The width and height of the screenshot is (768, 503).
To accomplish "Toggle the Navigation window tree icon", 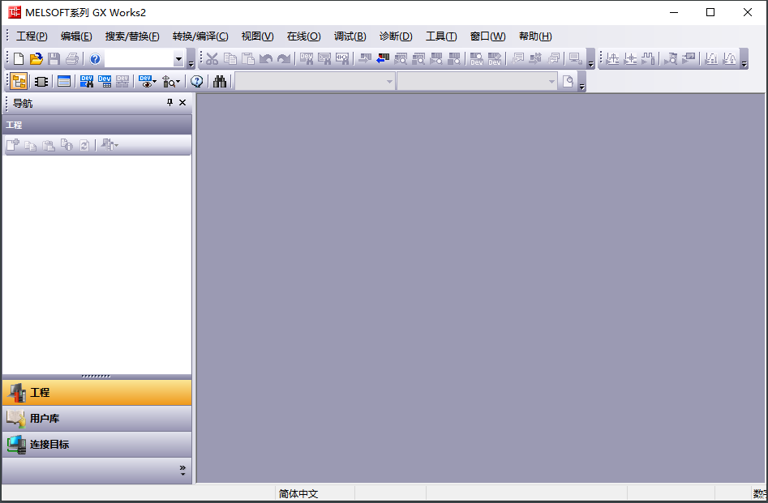I will coord(19,81).
